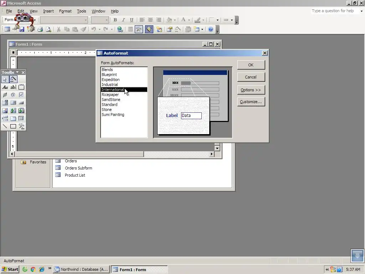
Task: Click the Print icon in toolbar
Action: tap(40, 29)
